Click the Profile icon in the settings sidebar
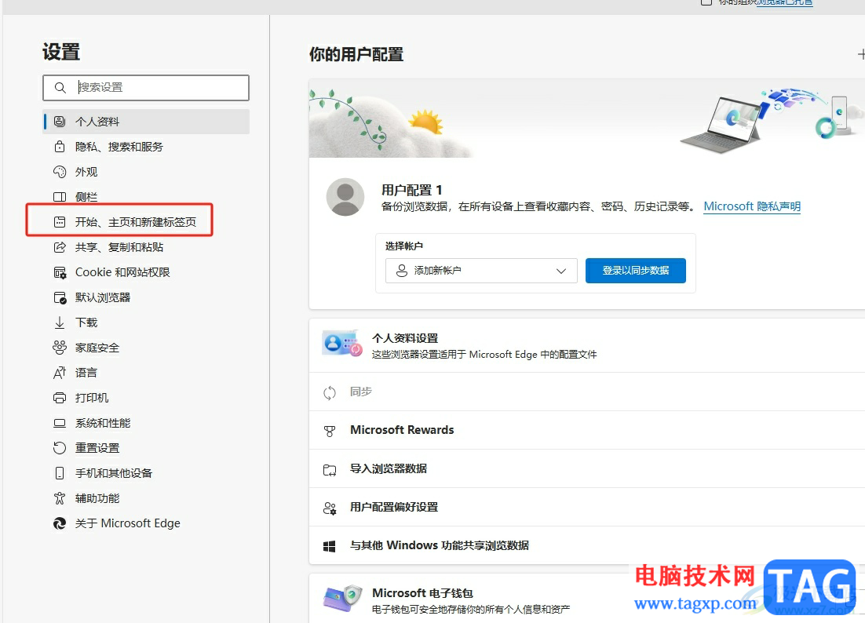The image size is (865, 623). [x=60, y=122]
